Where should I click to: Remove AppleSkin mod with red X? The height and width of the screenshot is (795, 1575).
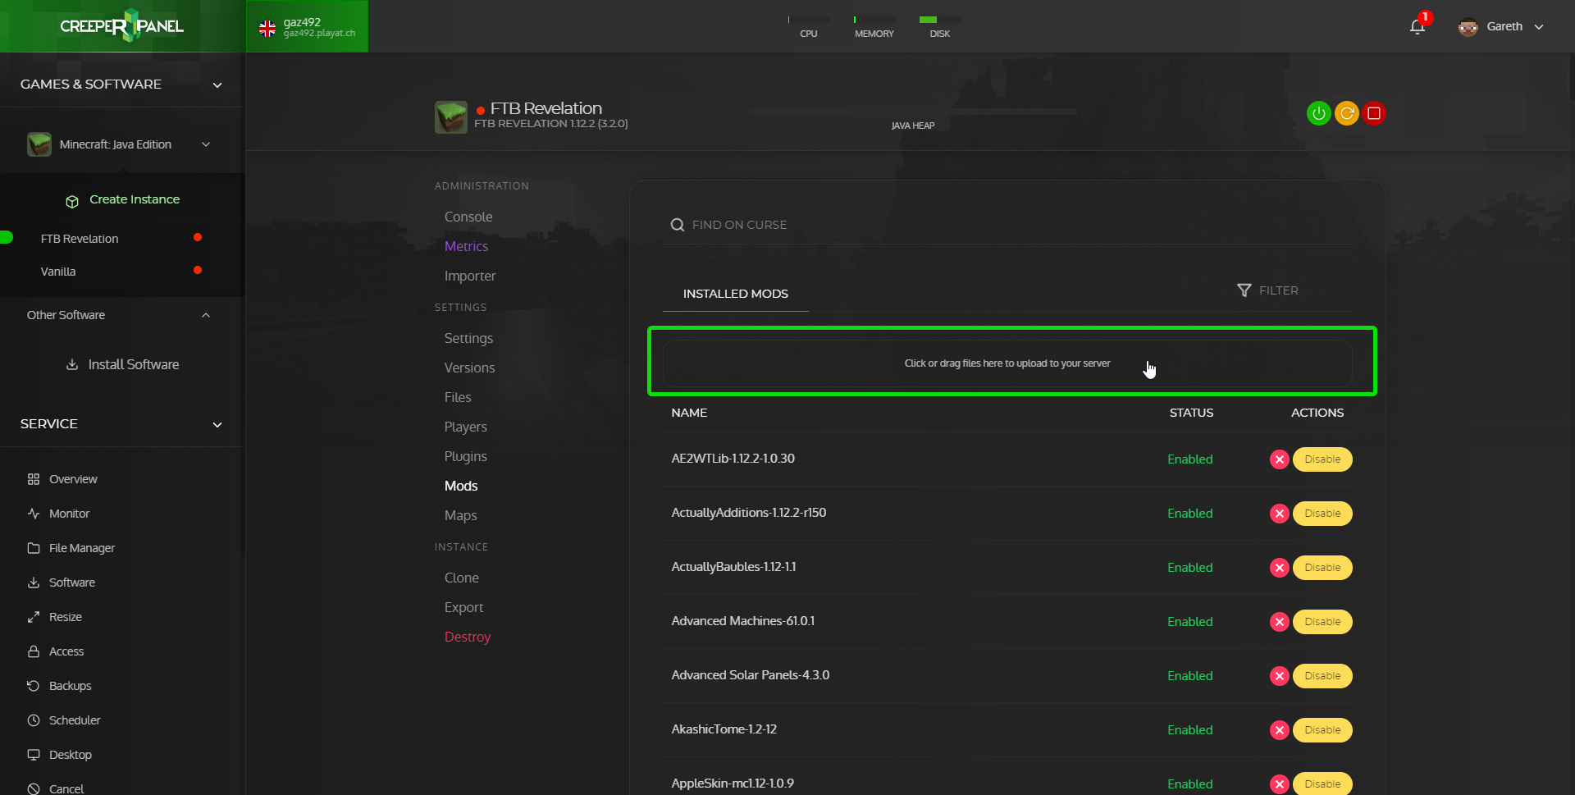click(x=1279, y=784)
